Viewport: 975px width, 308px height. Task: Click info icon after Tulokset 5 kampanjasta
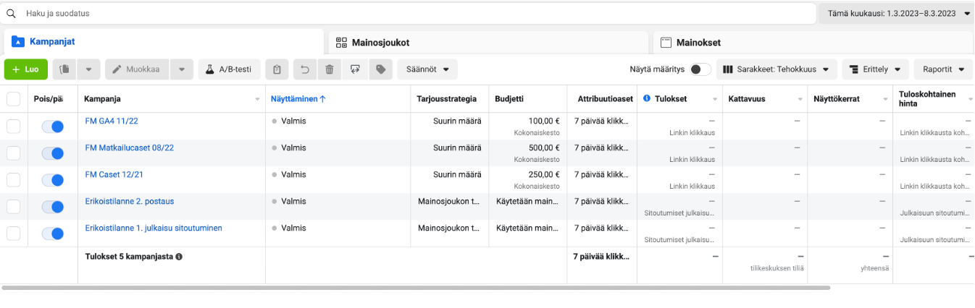pyautogui.click(x=179, y=257)
